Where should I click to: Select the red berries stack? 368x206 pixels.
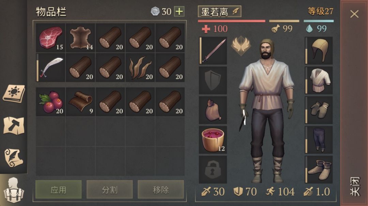pos(50,102)
